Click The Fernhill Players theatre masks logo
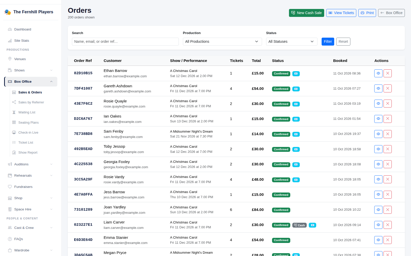 pyautogui.click(x=8, y=12)
